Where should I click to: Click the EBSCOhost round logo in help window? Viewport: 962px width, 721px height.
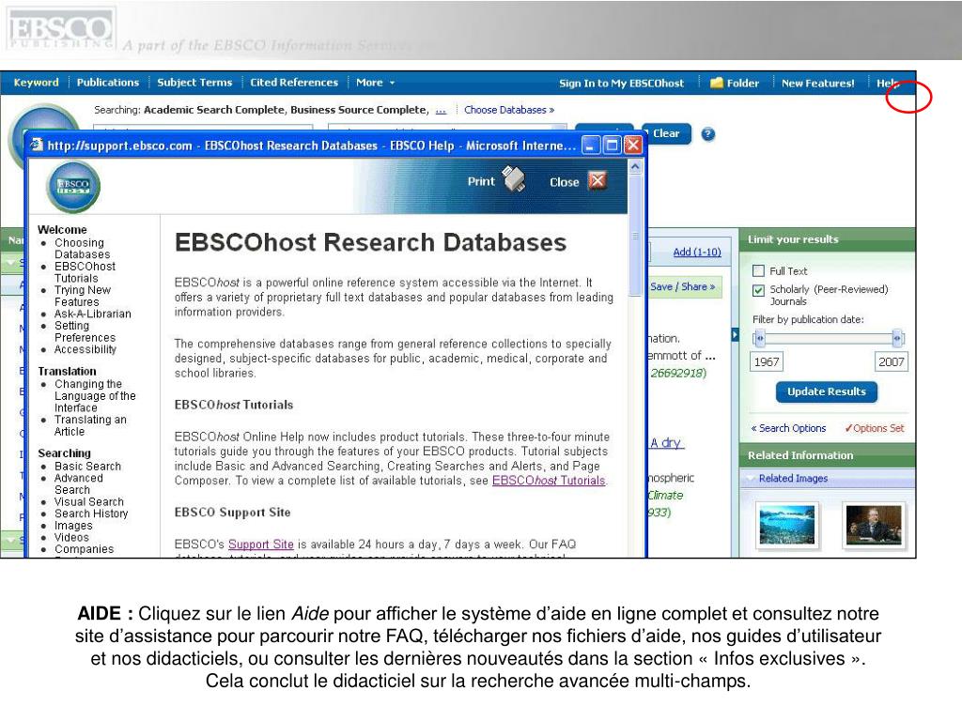pos(73,187)
